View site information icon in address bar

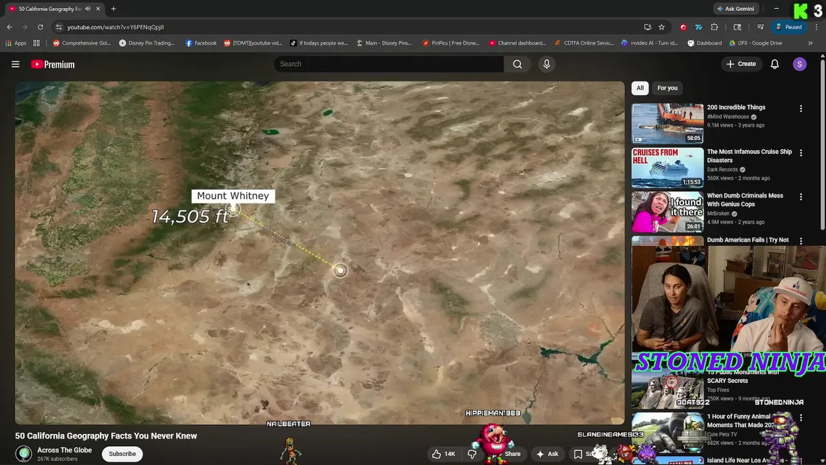pyautogui.click(x=59, y=27)
